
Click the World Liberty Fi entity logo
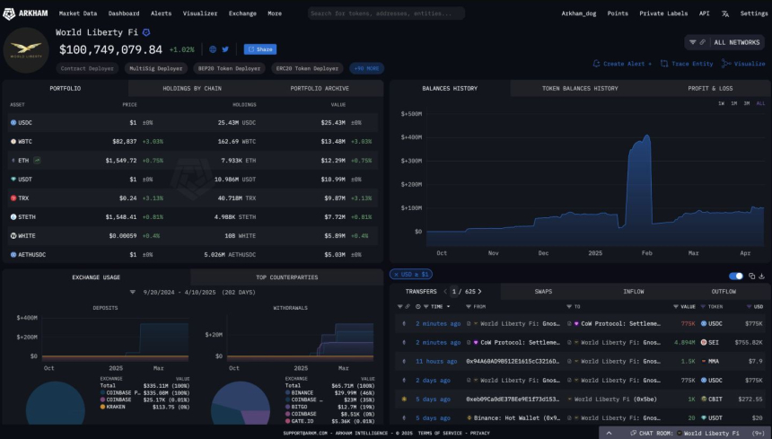point(26,50)
